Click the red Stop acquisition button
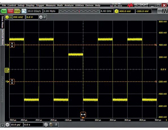 click(x=10, y=11)
